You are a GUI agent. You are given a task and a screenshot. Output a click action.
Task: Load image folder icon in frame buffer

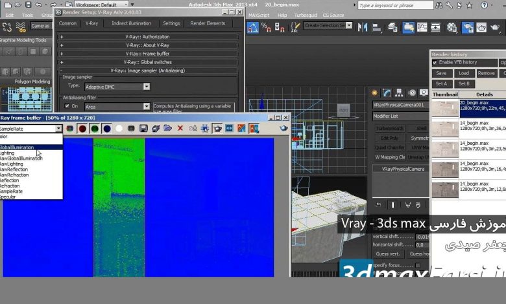[168, 128]
